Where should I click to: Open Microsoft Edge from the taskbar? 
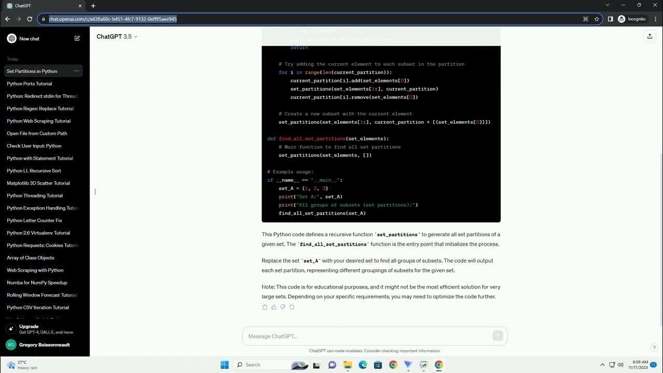coord(363,365)
